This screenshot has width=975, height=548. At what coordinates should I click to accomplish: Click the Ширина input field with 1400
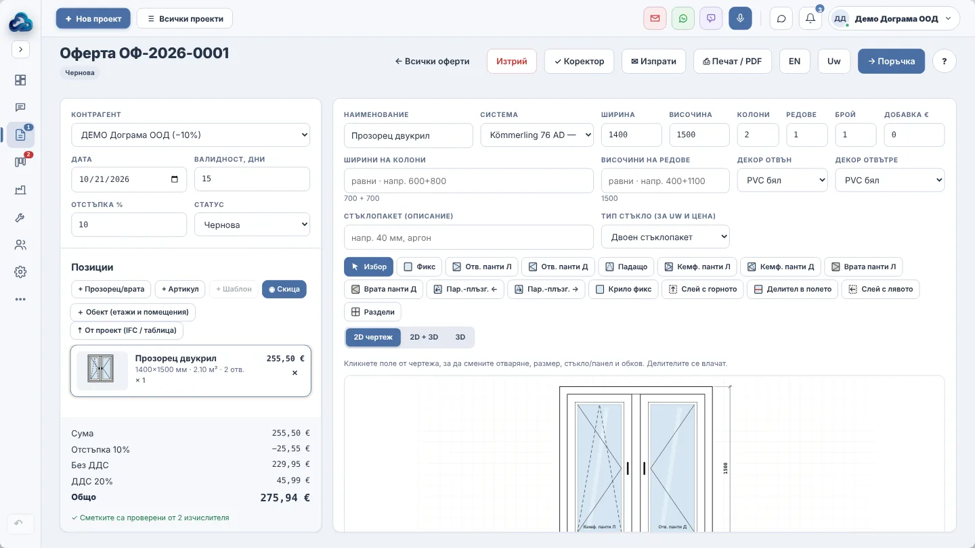631,135
